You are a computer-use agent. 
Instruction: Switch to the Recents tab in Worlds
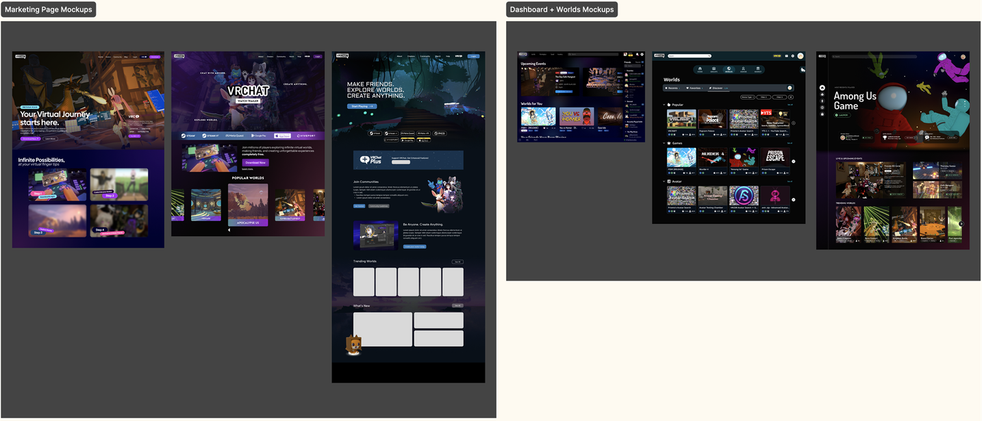[x=672, y=88]
